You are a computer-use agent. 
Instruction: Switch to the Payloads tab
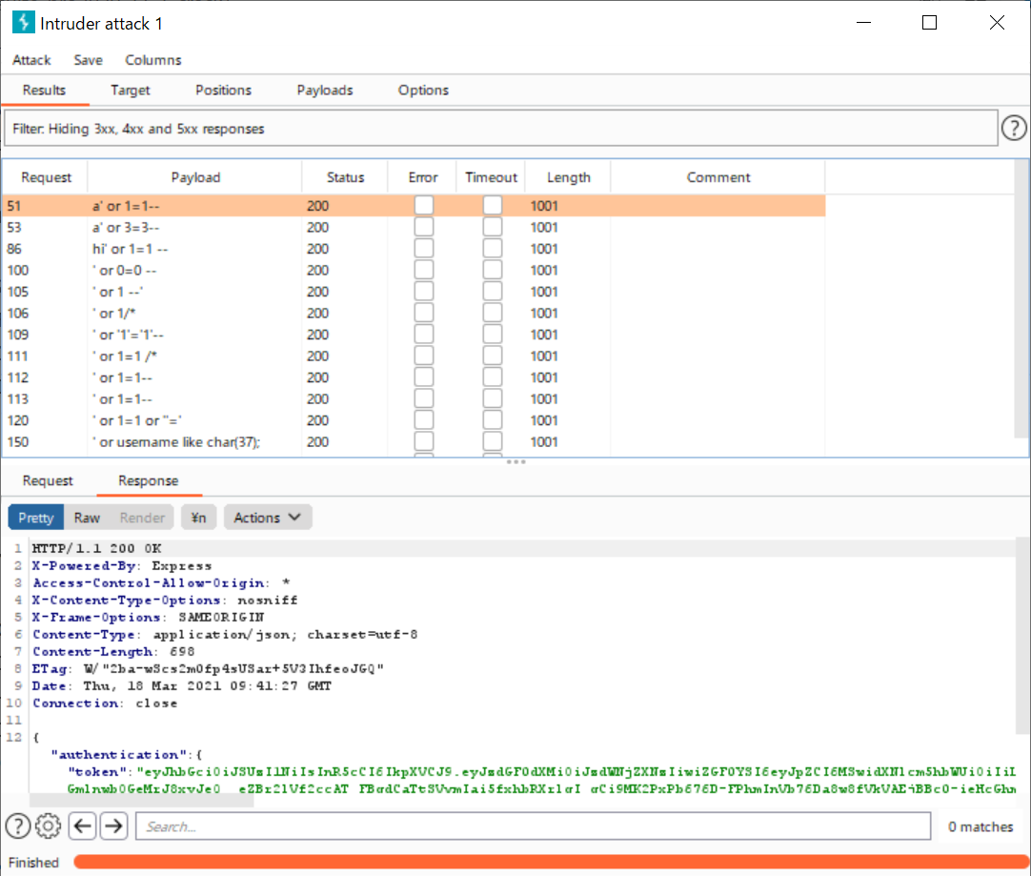tap(325, 91)
